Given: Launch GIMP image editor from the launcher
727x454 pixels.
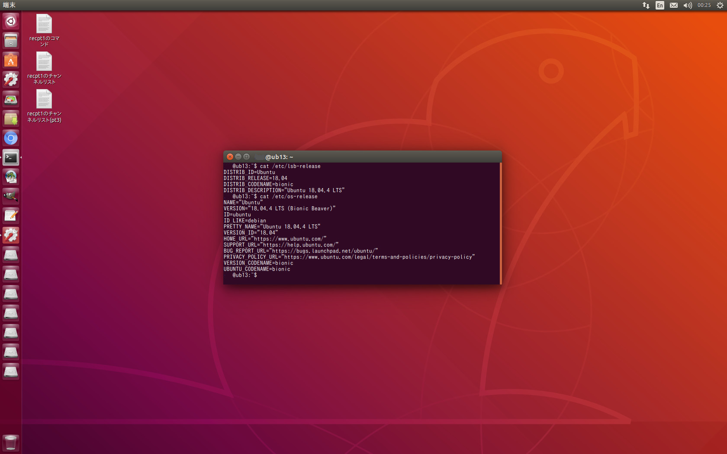Looking at the screenshot, I should click(x=11, y=196).
